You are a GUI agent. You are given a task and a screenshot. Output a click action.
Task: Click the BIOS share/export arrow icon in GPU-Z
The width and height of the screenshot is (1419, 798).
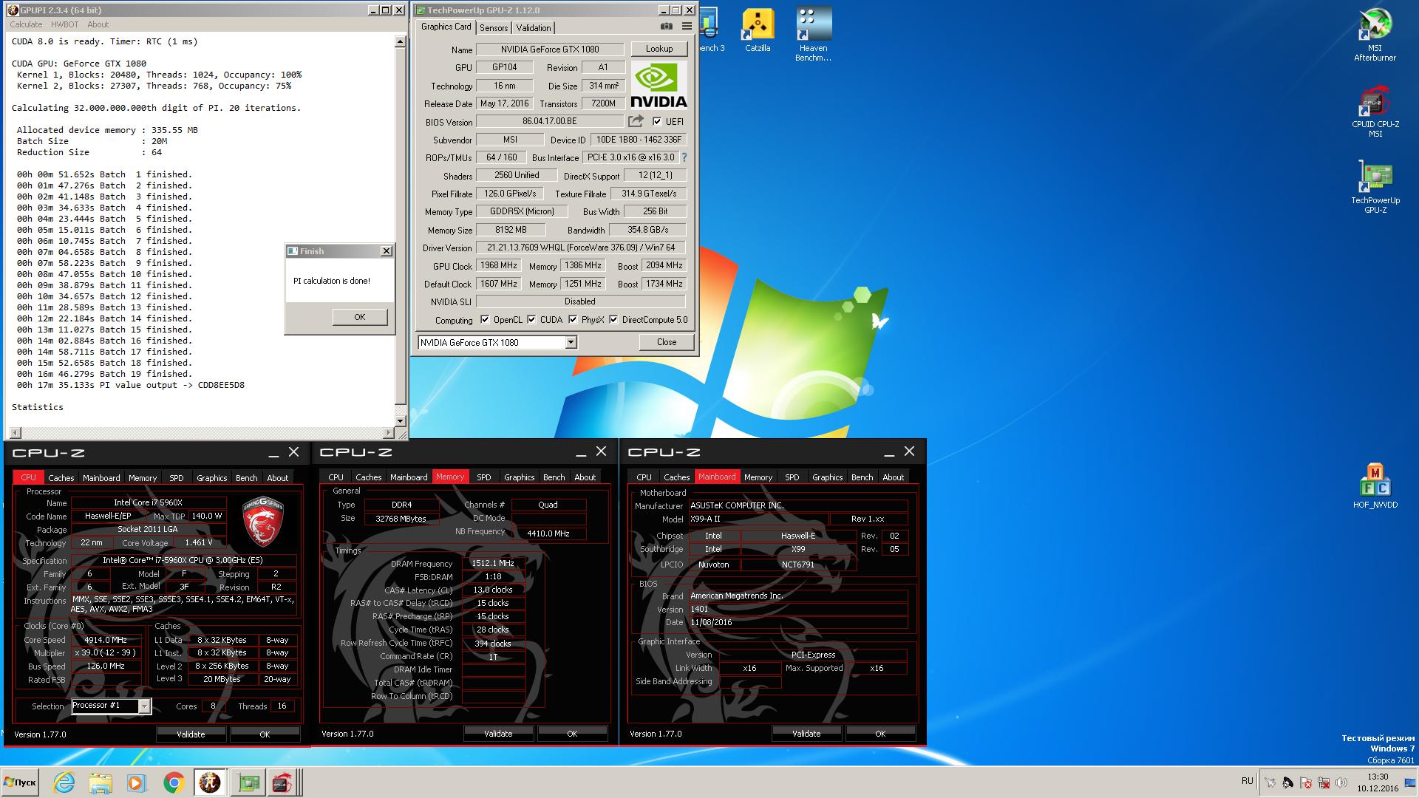[x=636, y=121]
